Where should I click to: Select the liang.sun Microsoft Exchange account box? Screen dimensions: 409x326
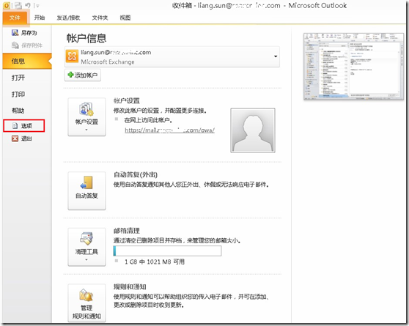pos(172,56)
